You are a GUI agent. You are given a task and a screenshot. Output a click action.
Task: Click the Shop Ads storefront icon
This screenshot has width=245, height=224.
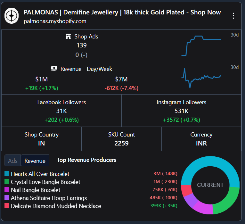click(68, 37)
